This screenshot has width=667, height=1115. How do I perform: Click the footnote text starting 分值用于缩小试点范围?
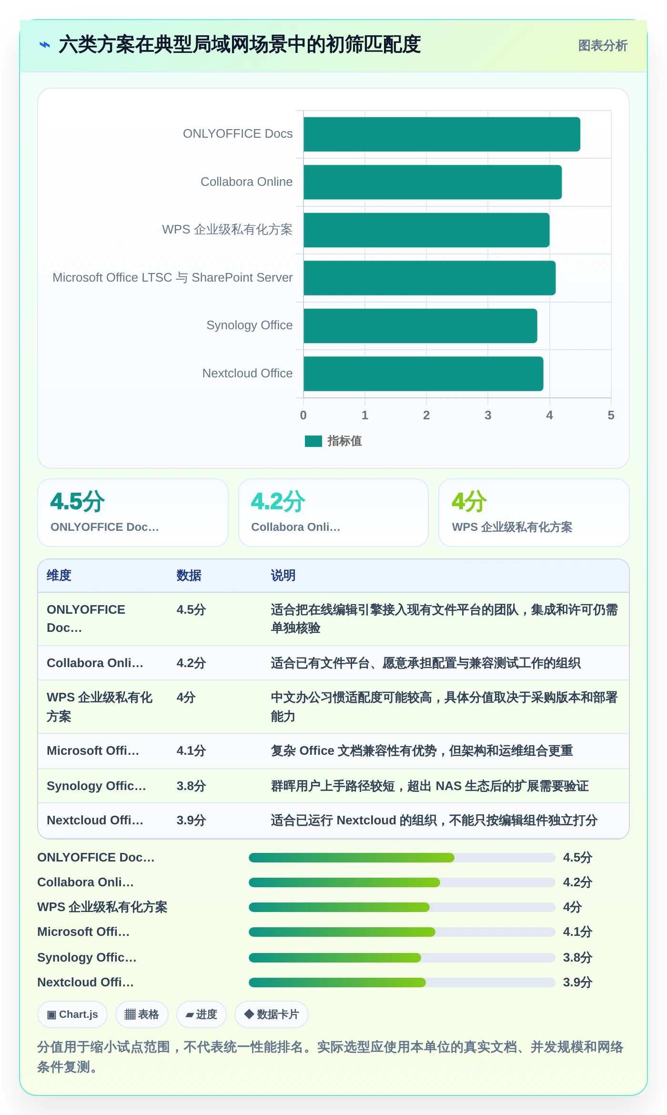coord(330,1057)
